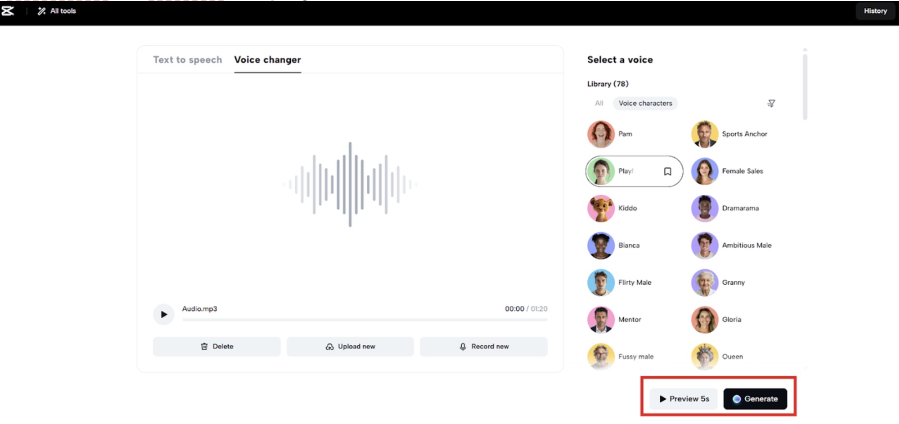
Task: Open the All tools menu
Action: click(57, 11)
